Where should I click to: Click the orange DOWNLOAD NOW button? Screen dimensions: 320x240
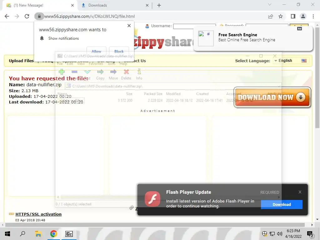point(272,97)
